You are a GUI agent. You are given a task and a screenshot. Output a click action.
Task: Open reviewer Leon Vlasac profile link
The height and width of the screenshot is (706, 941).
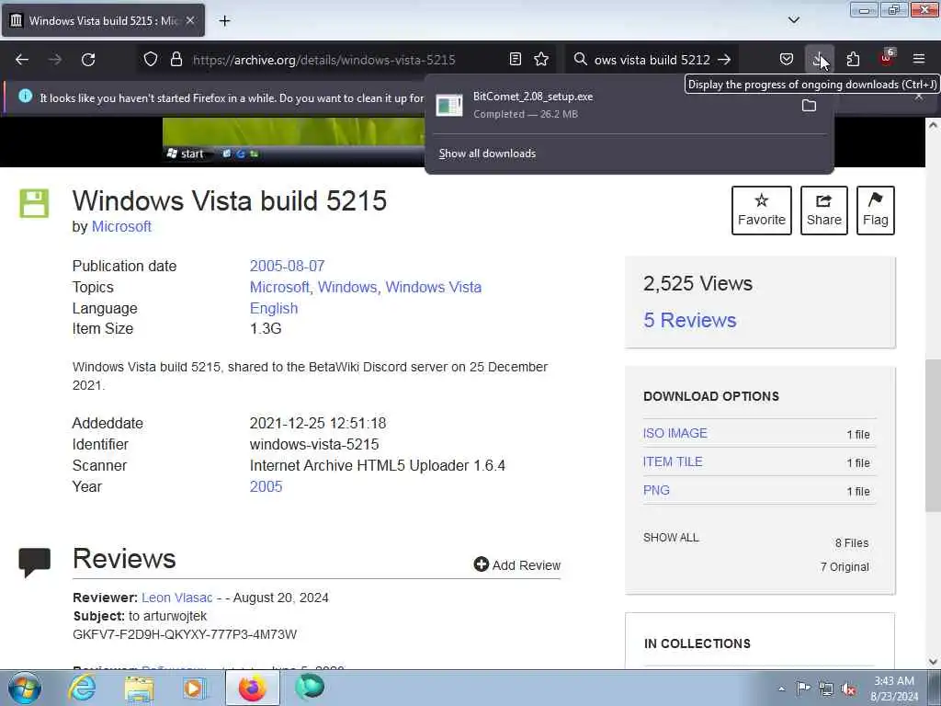[x=177, y=598]
